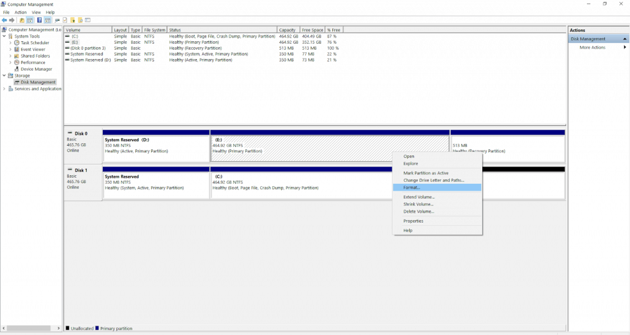Choose Mark Partition as Active
630x335 pixels.
[x=437, y=173]
